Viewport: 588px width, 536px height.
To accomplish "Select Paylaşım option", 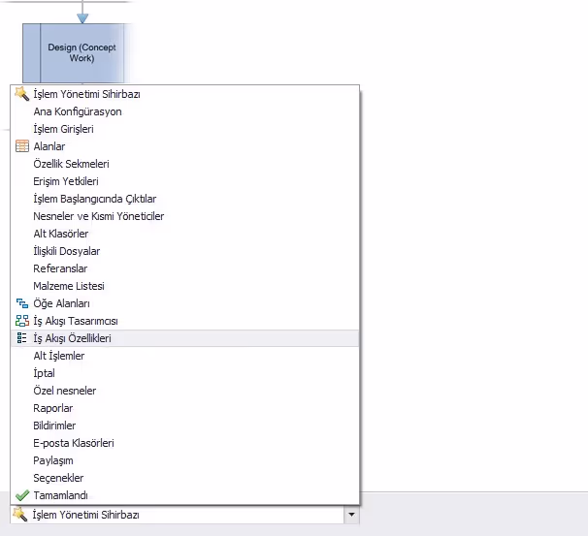I will pos(185,460).
